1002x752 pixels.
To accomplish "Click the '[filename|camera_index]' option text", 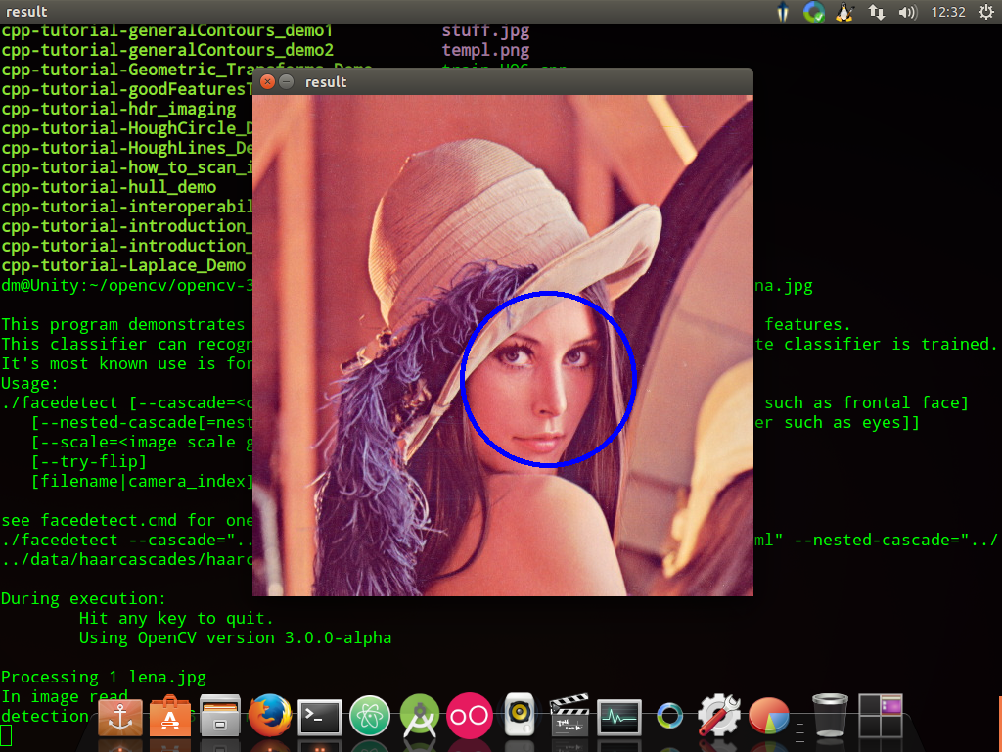I will tap(142, 482).
